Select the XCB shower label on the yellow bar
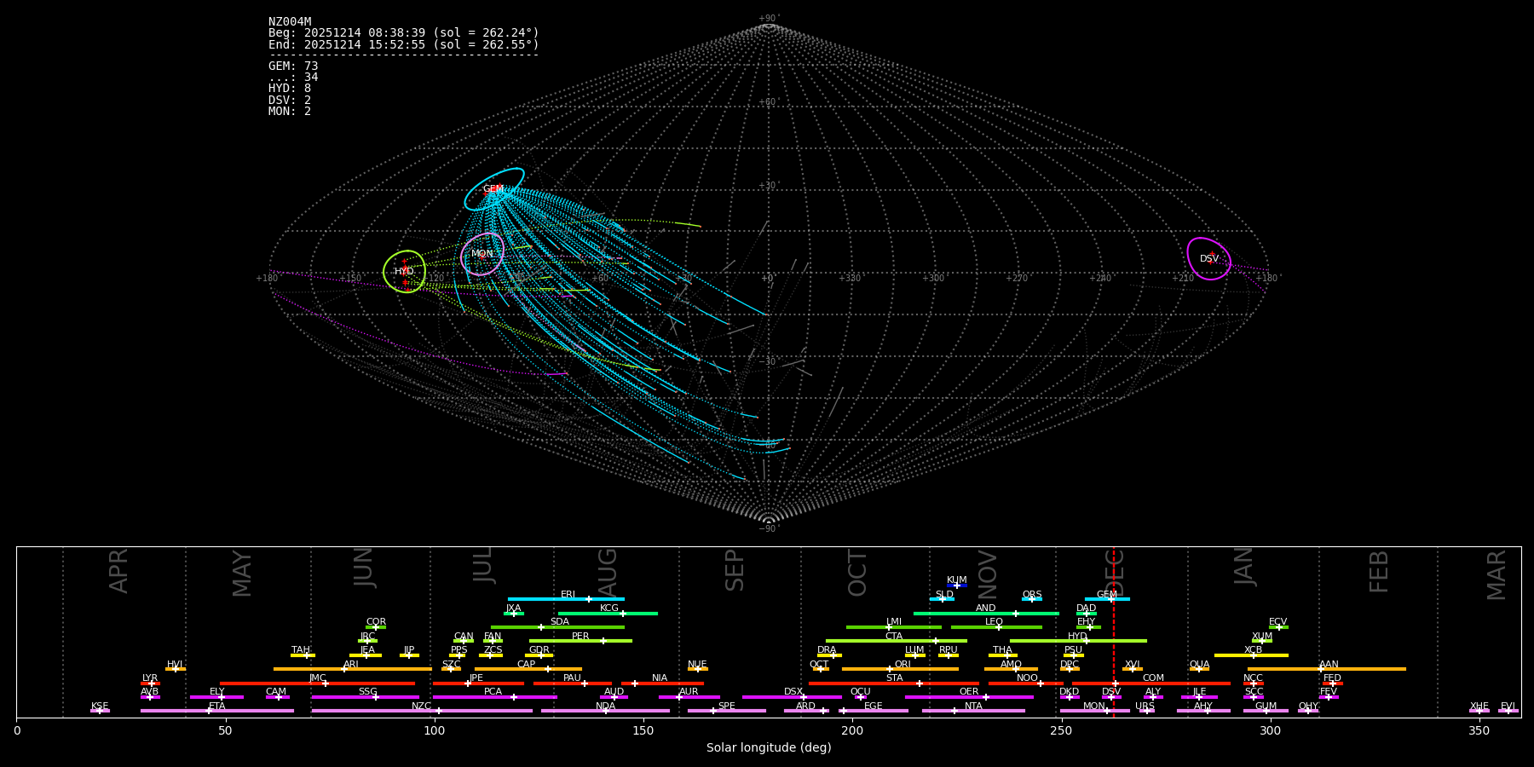Screen dimensions: 1534x767 coord(1253,650)
